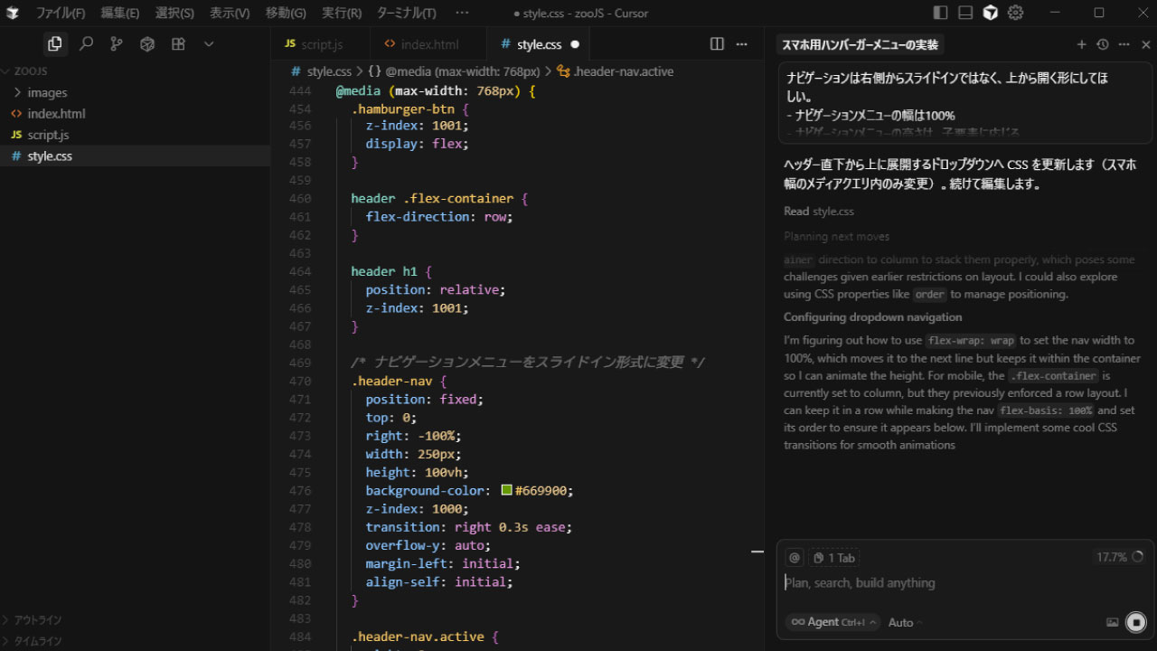Click the unsaved dot on style.css tab
The height and width of the screenshot is (651, 1157).
coord(575,44)
